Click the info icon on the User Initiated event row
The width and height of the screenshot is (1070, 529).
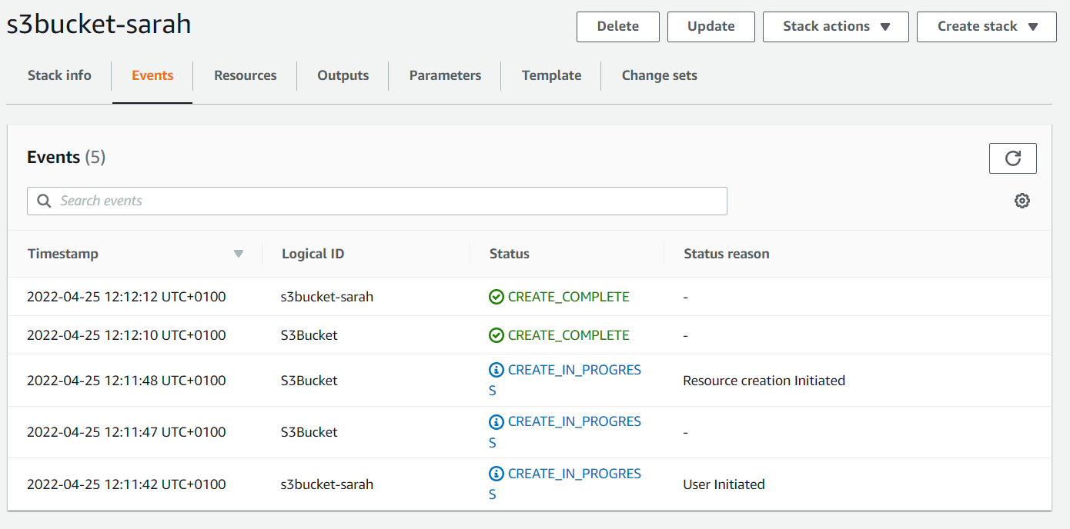[497, 474]
